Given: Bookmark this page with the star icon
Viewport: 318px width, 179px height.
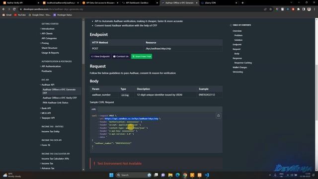Looking at the screenshot, I should (x=270, y=9).
